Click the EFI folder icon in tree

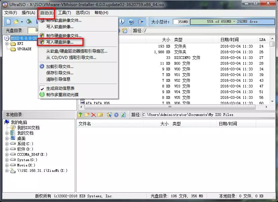[x=13, y=44]
